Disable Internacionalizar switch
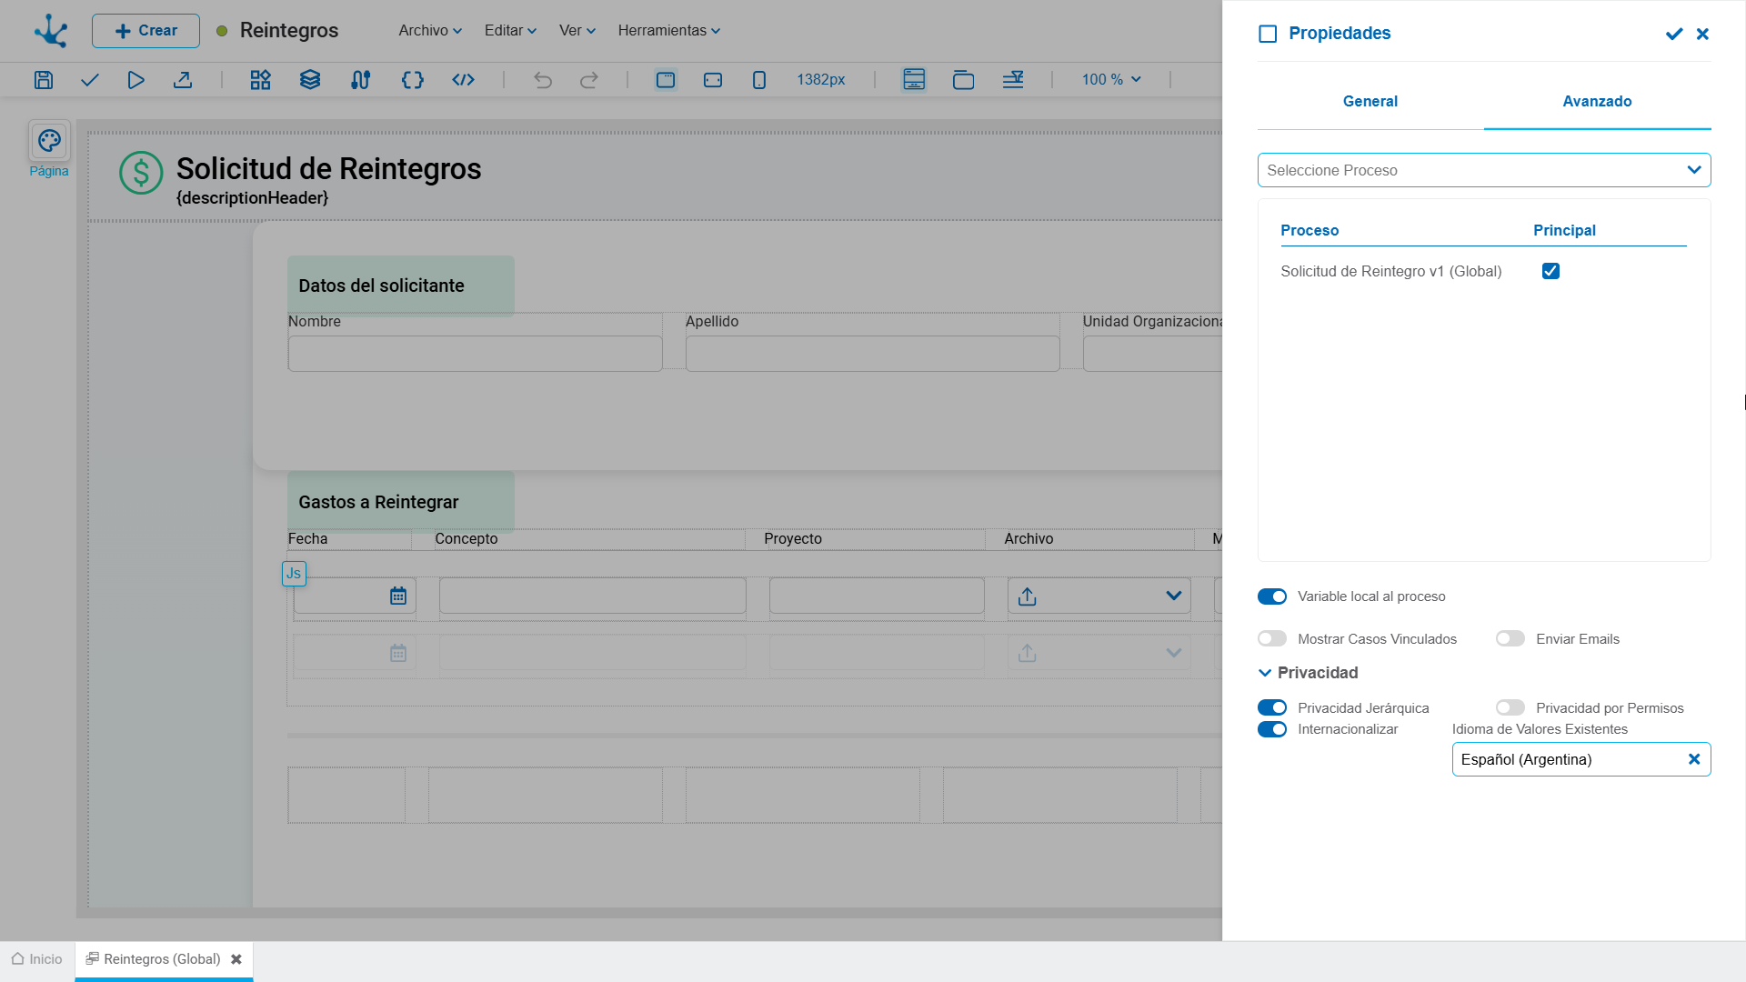Screen dimensions: 1746x982 coord(1272,729)
